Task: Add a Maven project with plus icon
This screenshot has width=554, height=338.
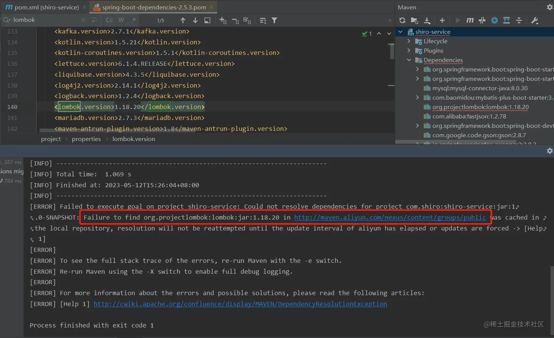Action: tap(442, 20)
